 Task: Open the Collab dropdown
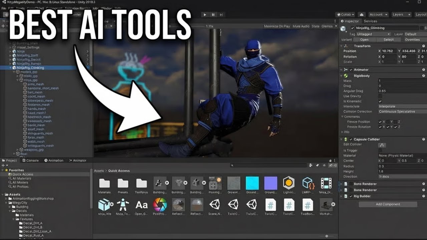[x=346, y=15]
